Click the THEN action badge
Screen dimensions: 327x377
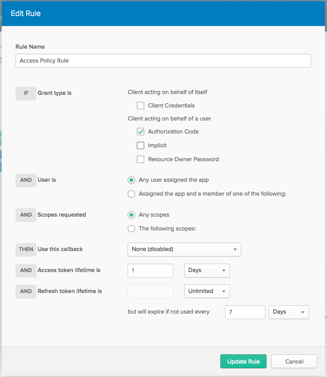click(x=26, y=249)
